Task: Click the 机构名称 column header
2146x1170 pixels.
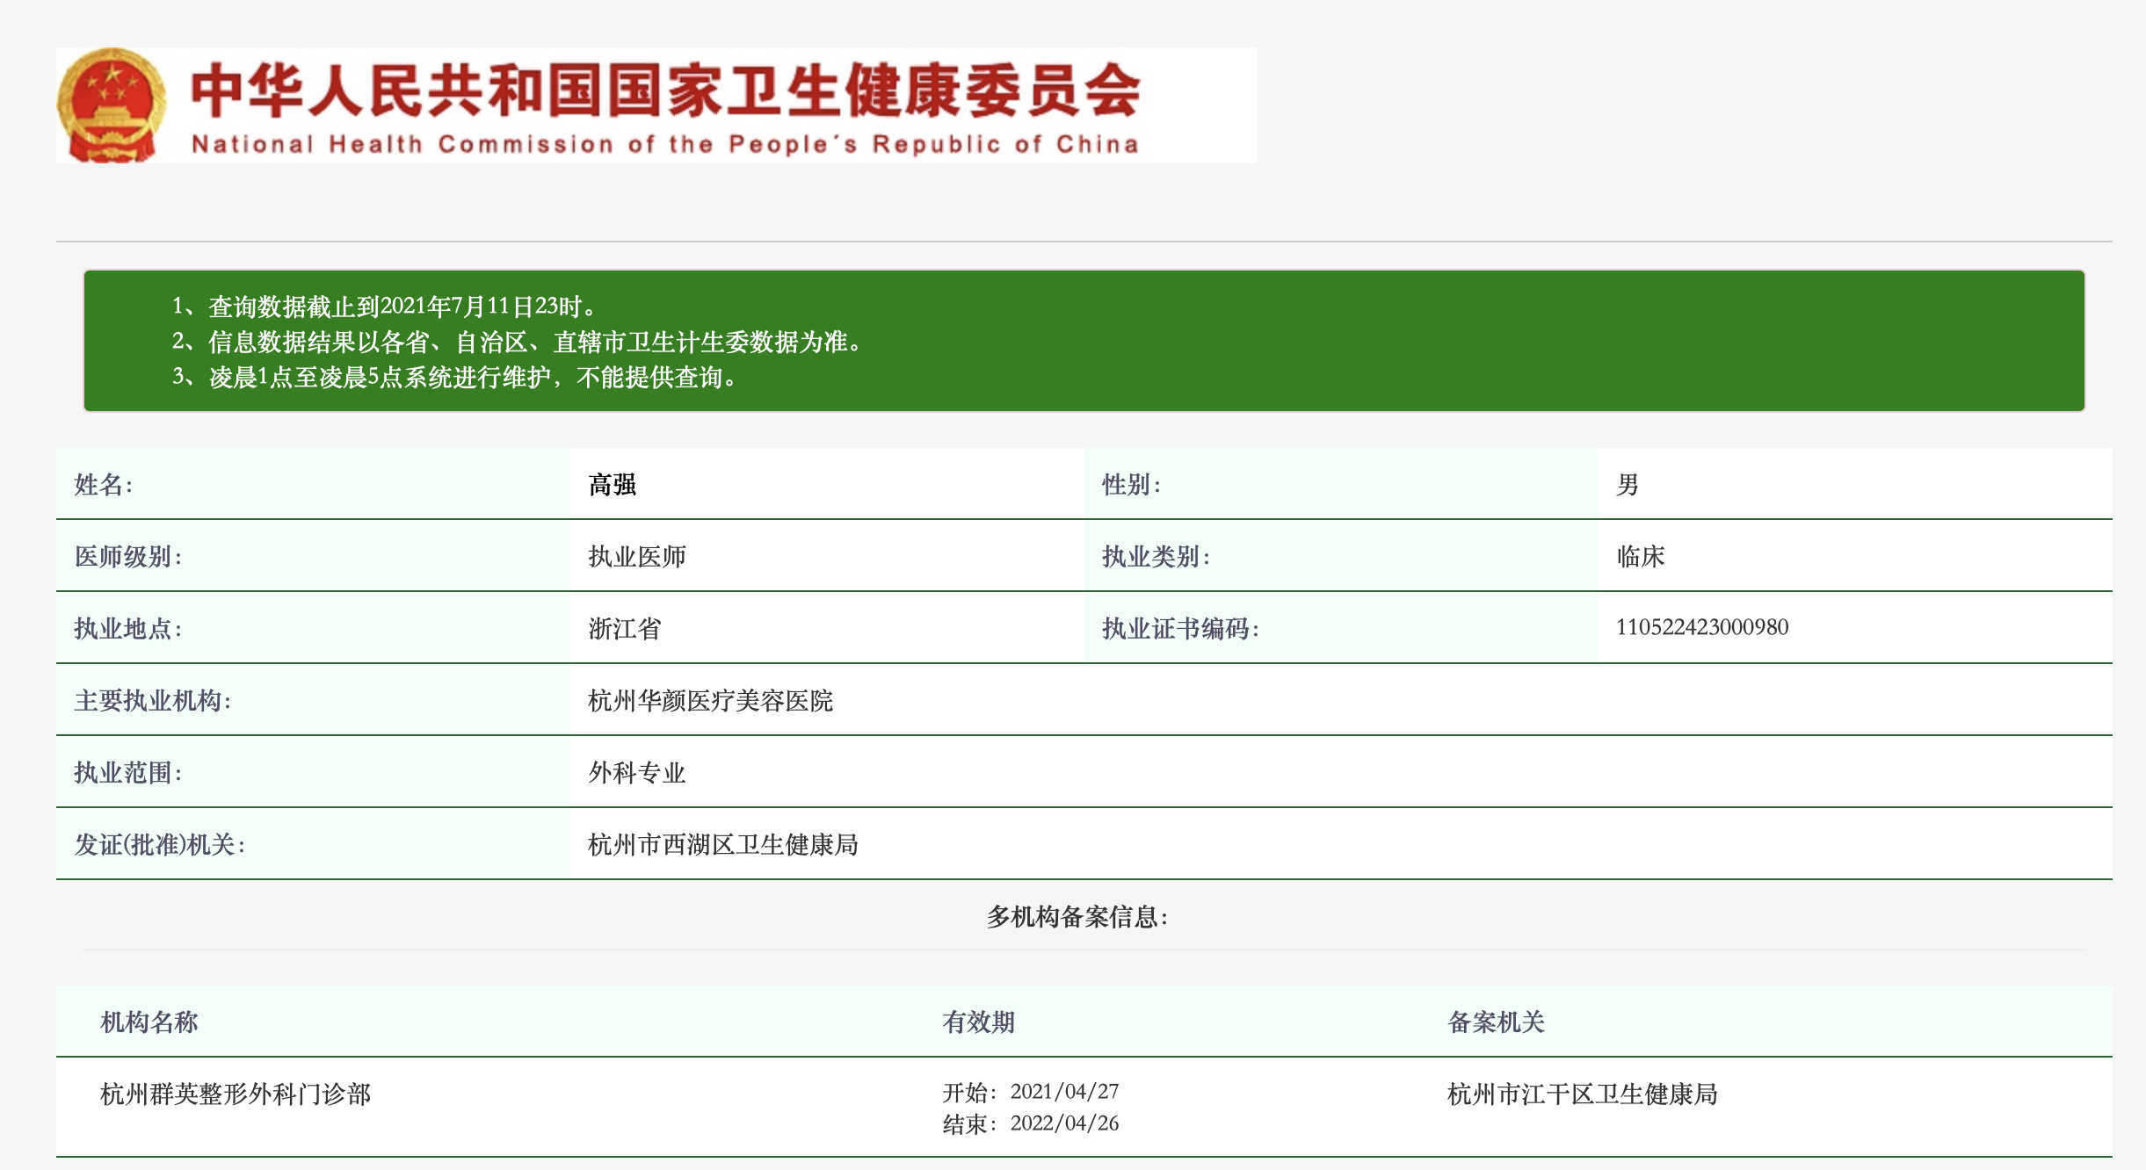Action: 149,1022
